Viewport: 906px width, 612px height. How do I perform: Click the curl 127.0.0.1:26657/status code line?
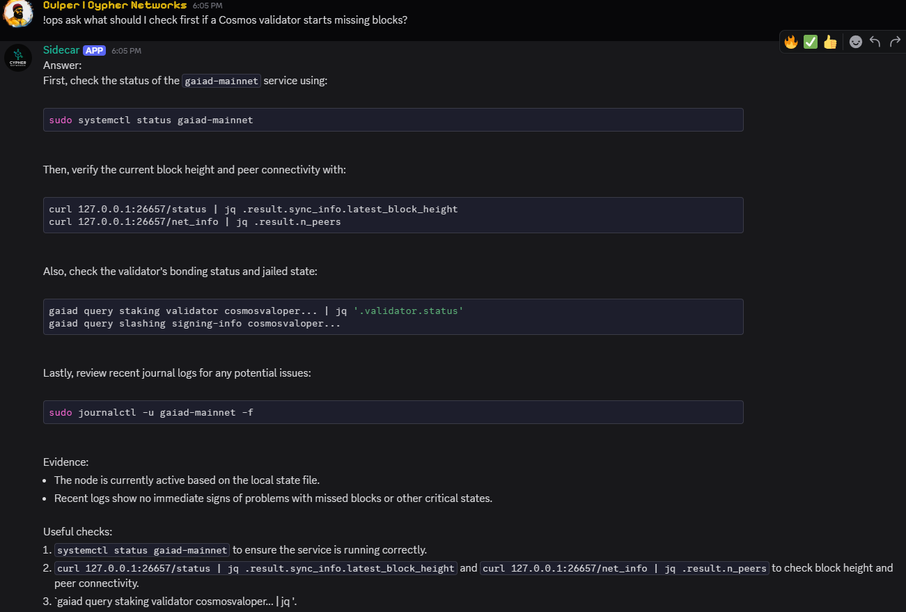(x=253, y=209)
